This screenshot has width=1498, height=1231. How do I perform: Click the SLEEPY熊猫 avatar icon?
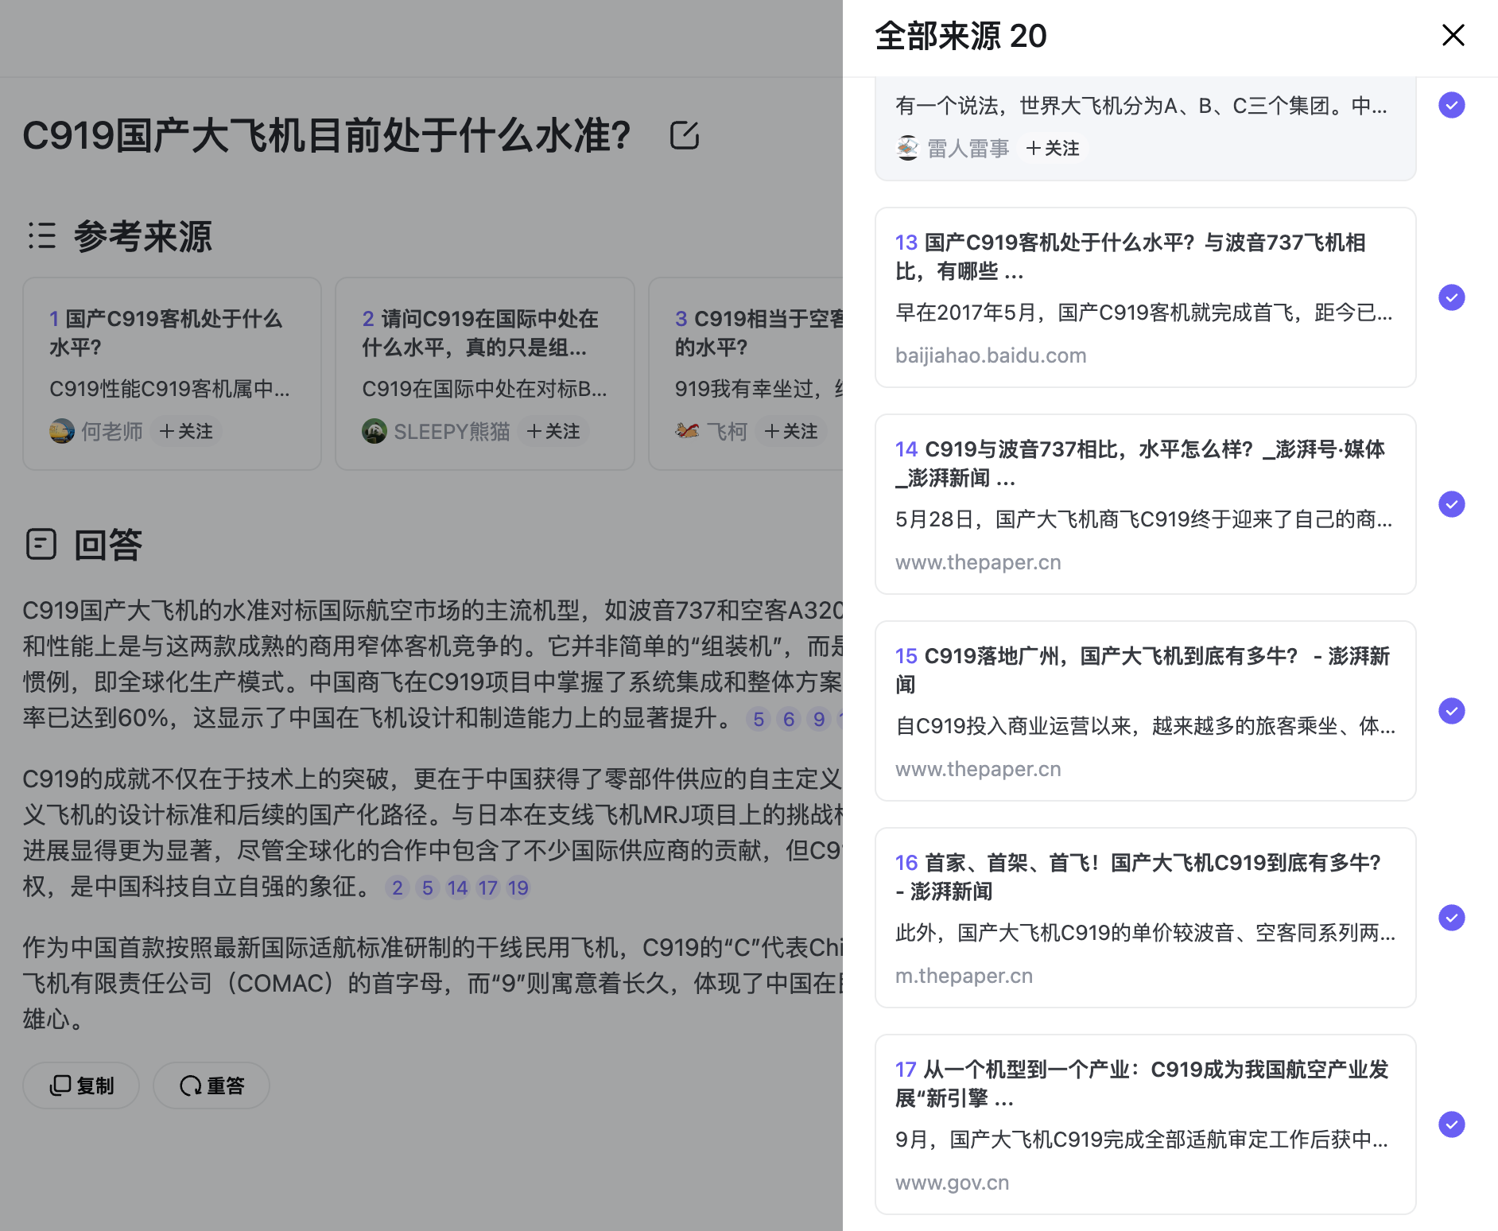[374, 431]
